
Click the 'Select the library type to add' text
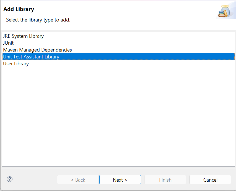[x=38, y=20]
